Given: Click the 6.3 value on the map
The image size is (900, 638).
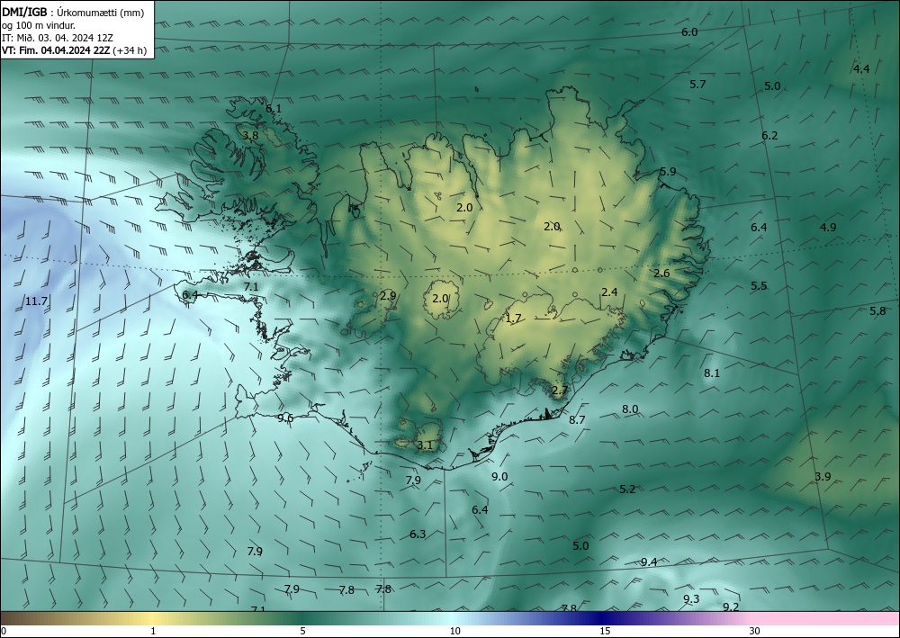Looking at the screenshot, I should click(x=418, y=535).
